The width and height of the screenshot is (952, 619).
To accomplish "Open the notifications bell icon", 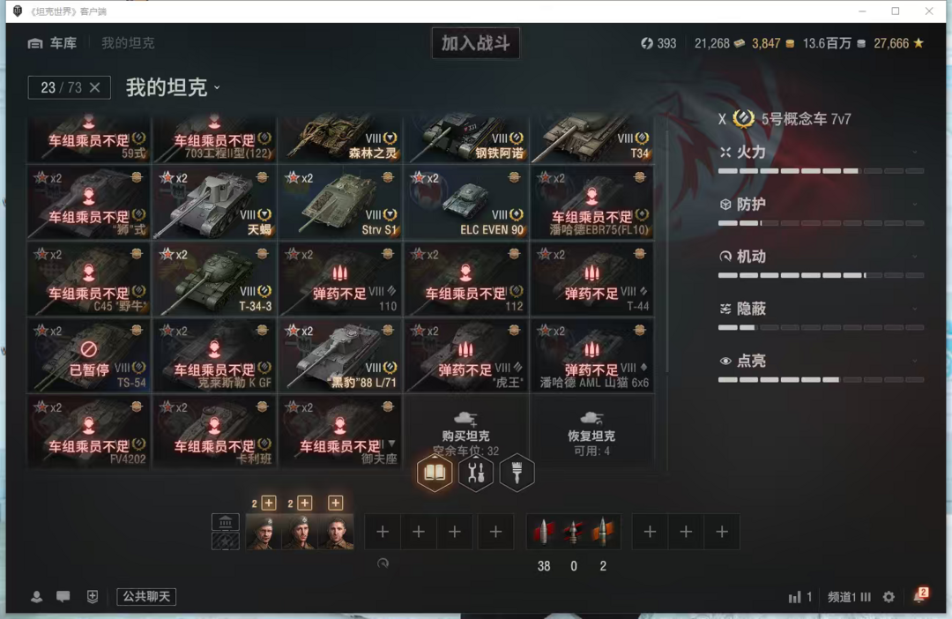I will pos(919,597).
